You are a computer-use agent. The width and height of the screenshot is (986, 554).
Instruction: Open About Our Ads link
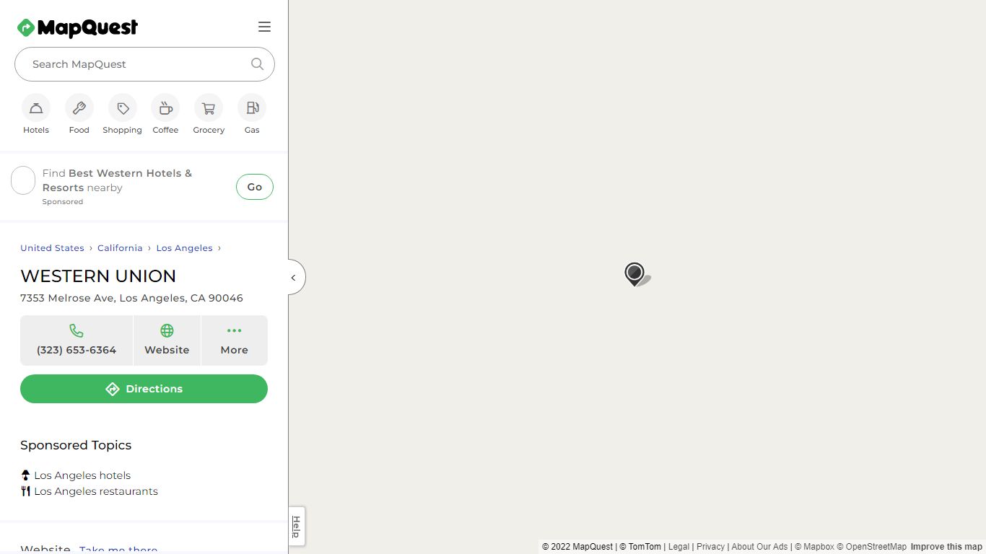759,547
